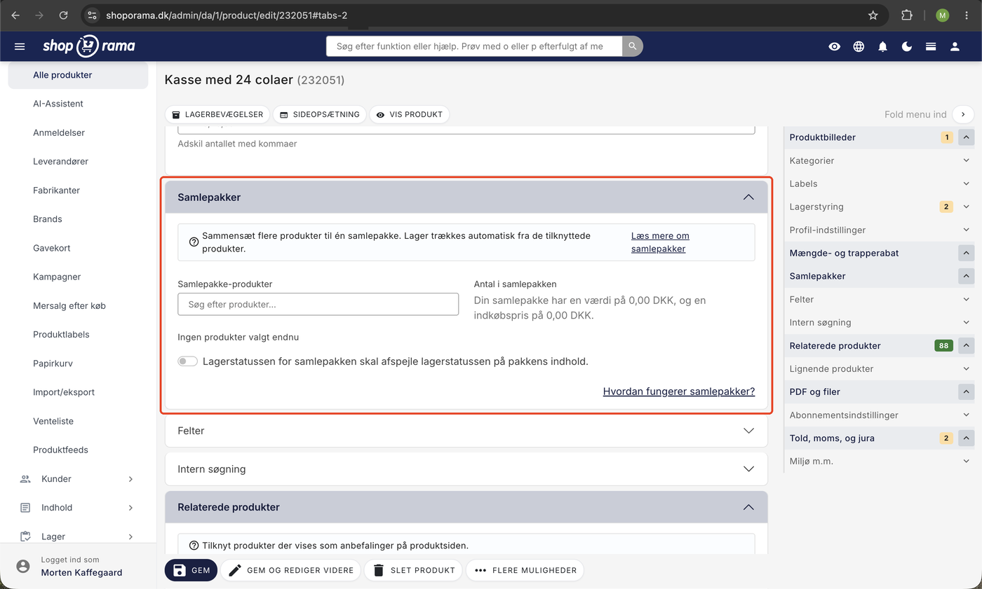
Task: Open Hvordan fungerer samlepakker link
Action: click(679, 391)
